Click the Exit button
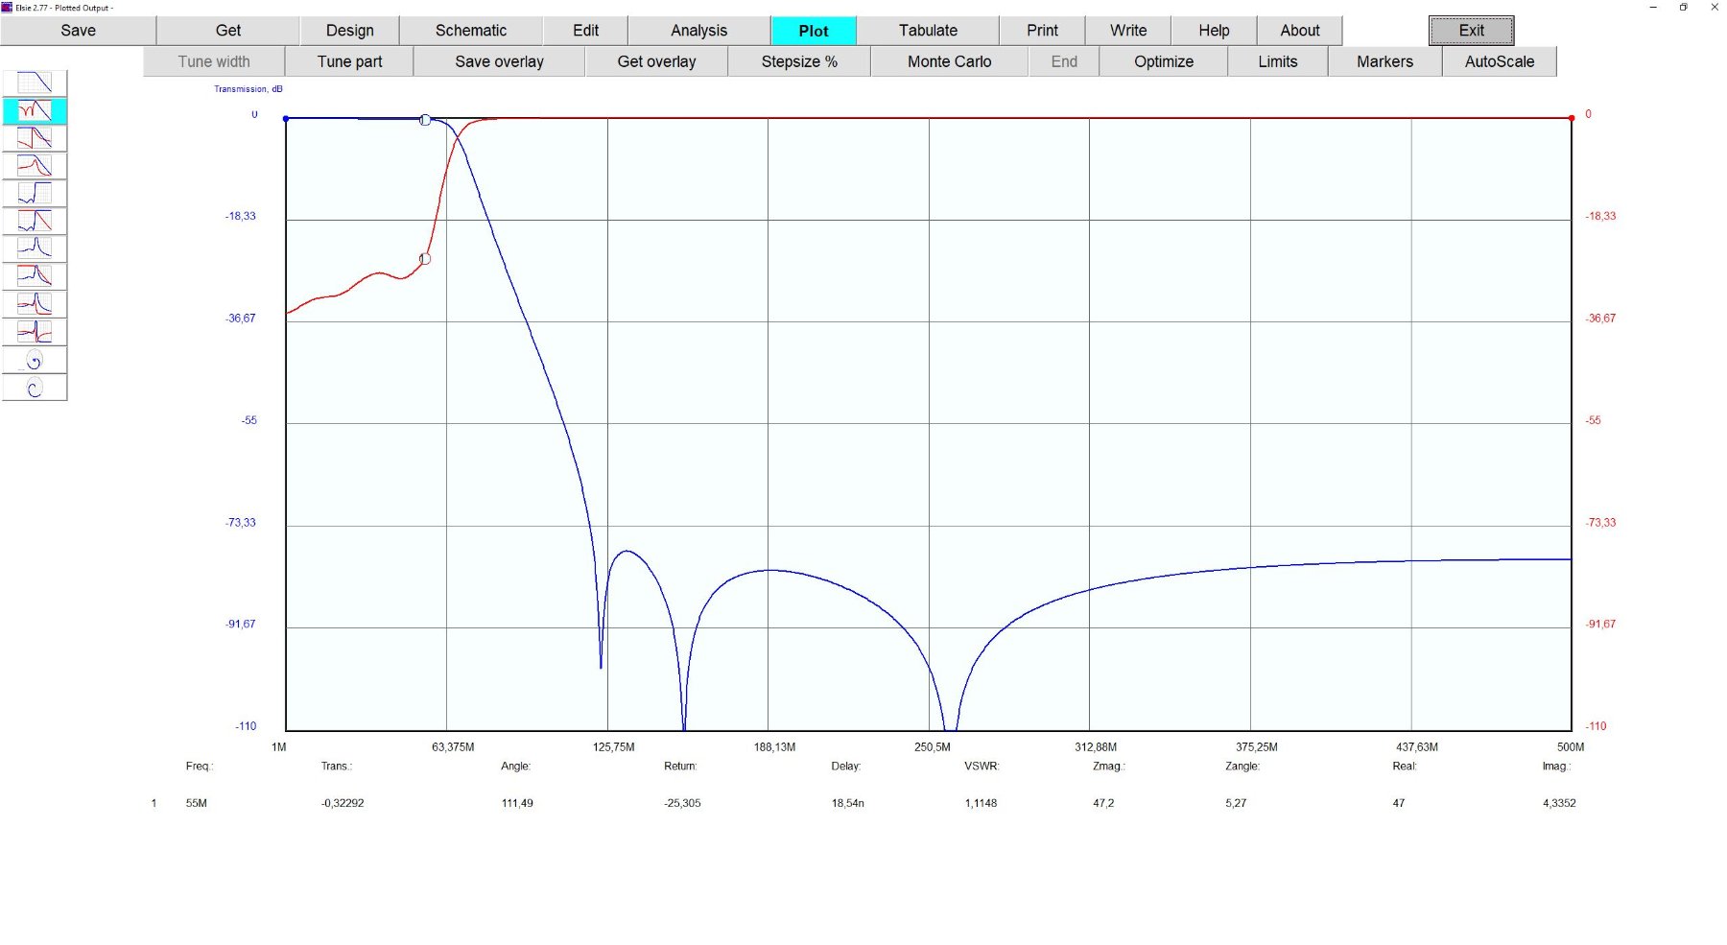This screenshot has height=945, width=1727. 1472,31
